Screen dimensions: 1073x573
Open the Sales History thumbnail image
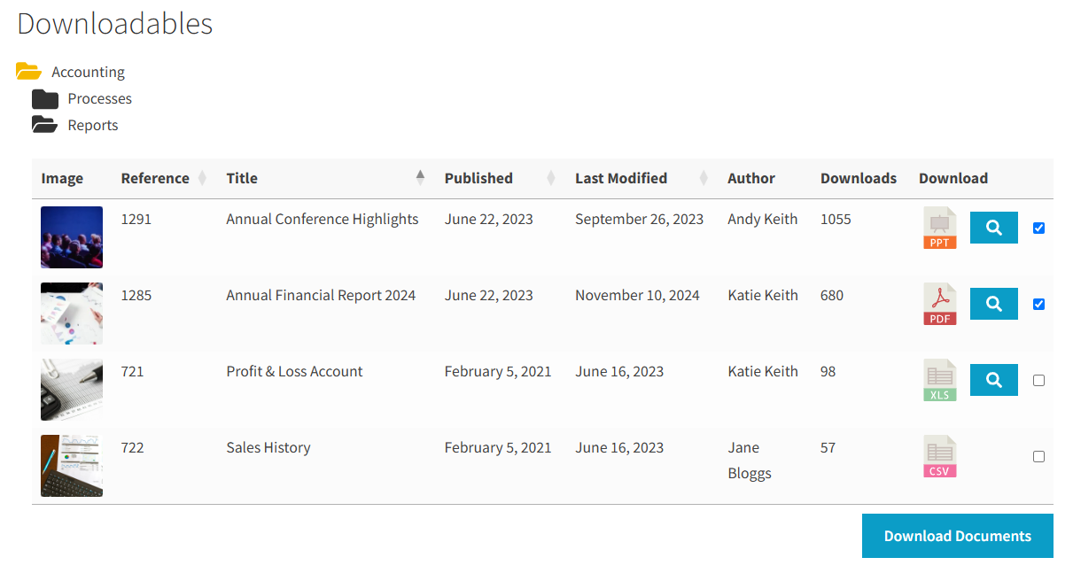click(72, 466)
